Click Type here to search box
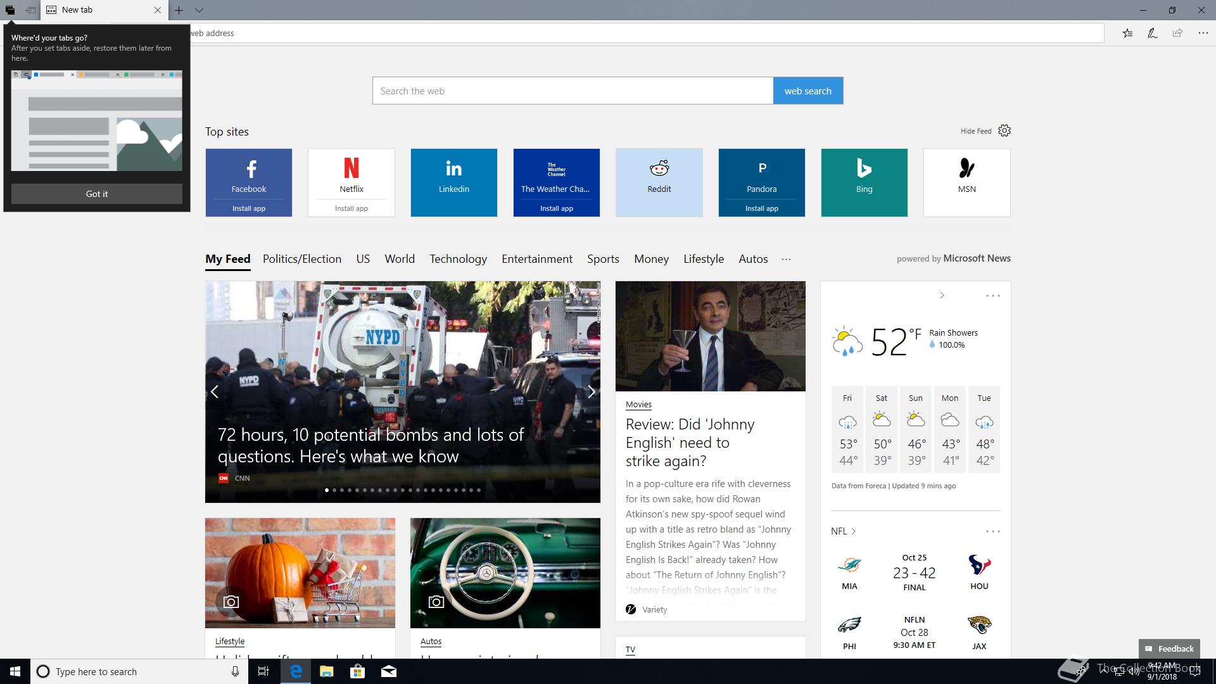 pyautogui.click(x=139, y=671)
